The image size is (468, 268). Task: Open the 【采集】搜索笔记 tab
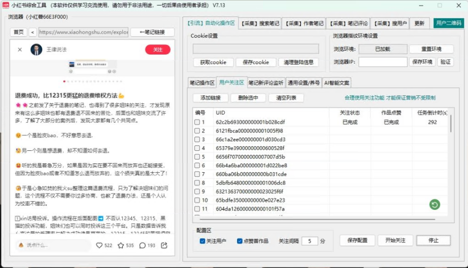(260, 23)
